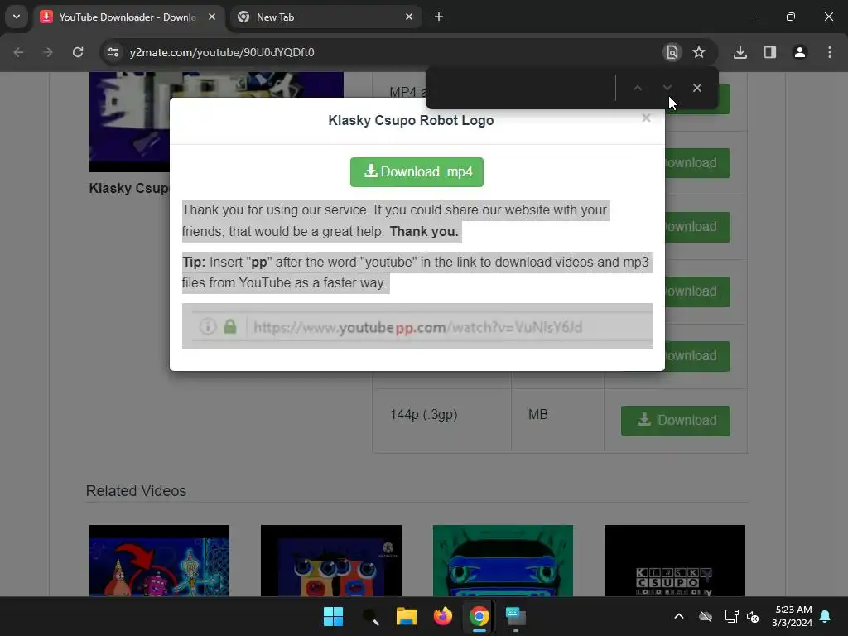The width and height of the screenshot is (848, 636).
Task: Close the YouTube Downloader tab
Action: [x=212, y=17]
